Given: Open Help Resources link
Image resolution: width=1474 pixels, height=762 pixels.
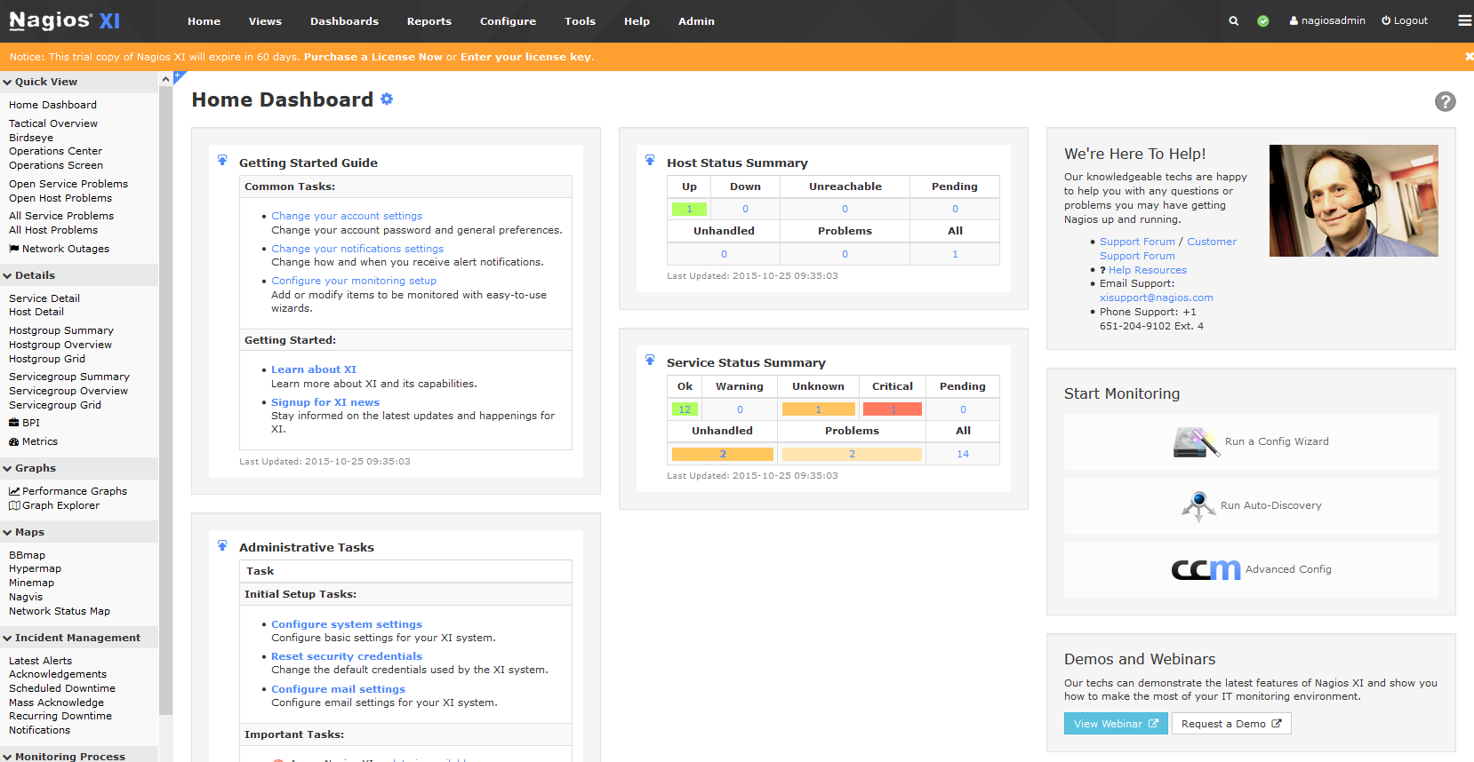Looking at the screenshot, I should click(1147, 270).
